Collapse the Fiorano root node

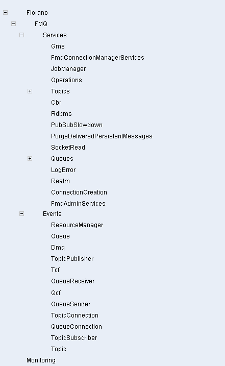point(6,13)
